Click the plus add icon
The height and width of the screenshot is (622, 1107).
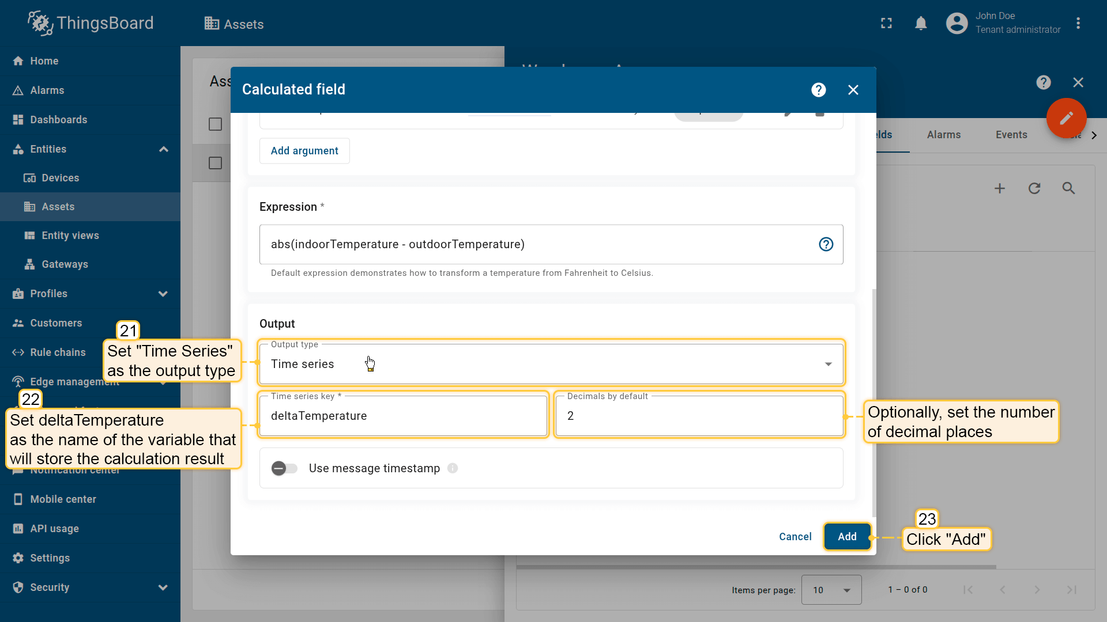click(x=1000, y=188)
